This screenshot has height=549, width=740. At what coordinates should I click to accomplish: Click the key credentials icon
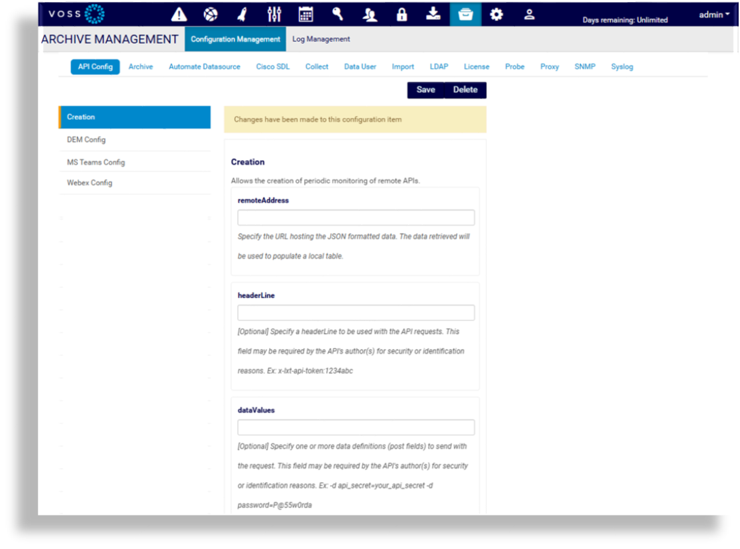337,13
